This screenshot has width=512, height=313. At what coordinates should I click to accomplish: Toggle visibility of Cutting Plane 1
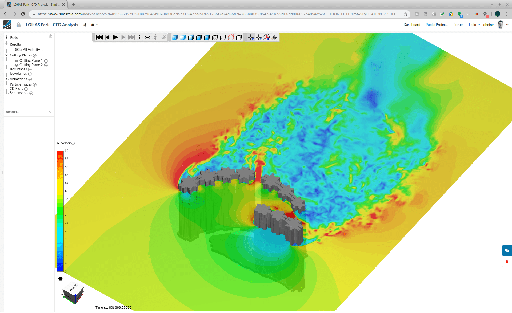[x=17, y=61]
